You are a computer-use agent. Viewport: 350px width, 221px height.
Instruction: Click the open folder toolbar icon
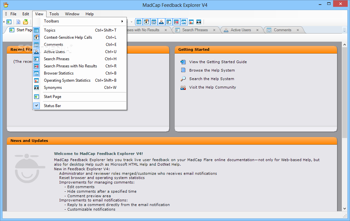(26, 22)
